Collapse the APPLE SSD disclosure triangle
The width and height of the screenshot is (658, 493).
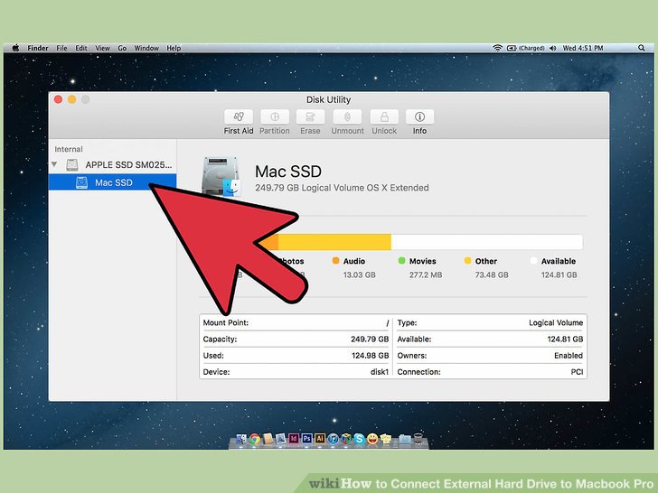click(54, 164)
